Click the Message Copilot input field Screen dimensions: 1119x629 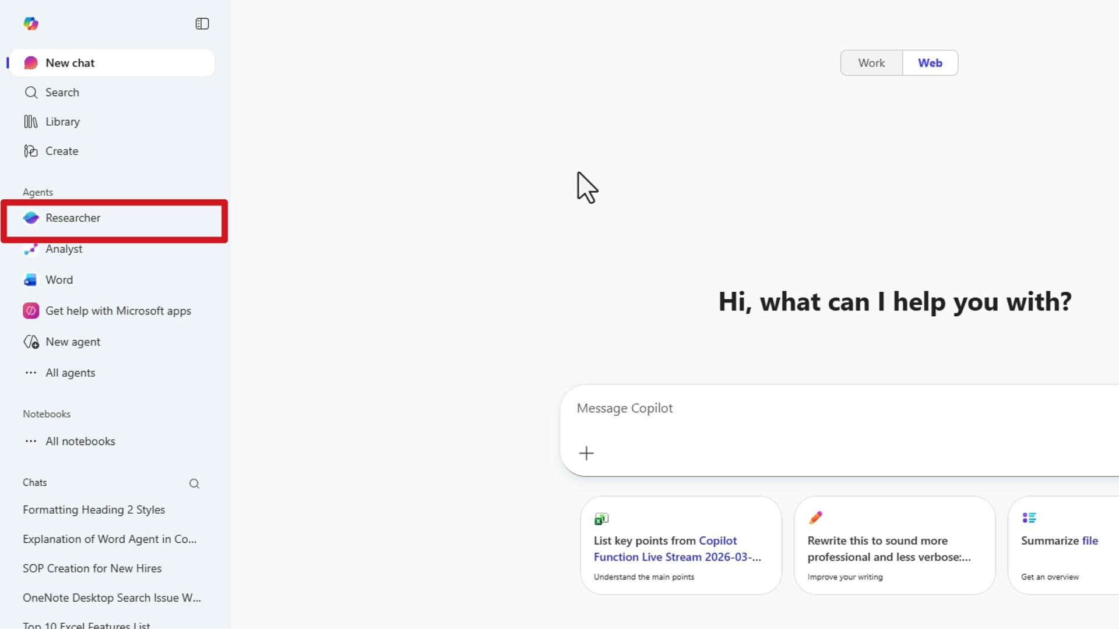[x=758, y=408]
